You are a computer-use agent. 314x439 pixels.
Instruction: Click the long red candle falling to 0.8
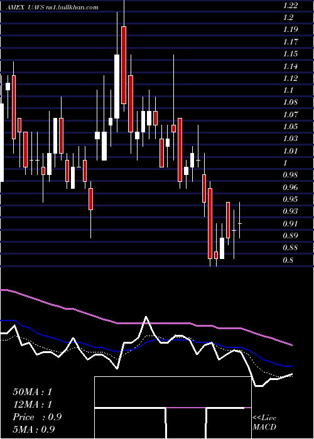(210, 223)
